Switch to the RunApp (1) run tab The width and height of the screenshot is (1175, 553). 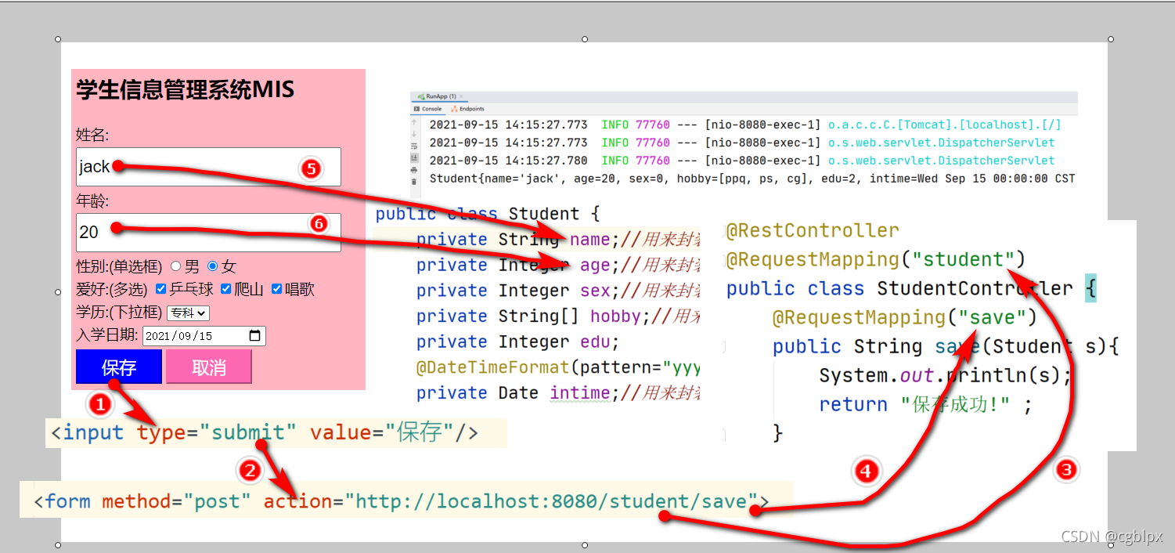tap(442, 96)
